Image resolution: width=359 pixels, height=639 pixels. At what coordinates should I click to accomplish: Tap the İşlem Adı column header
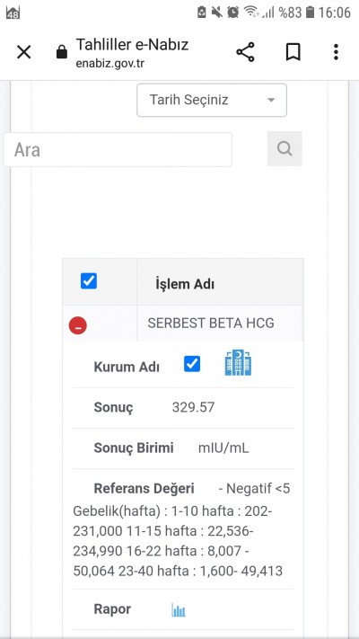[185, 284]
